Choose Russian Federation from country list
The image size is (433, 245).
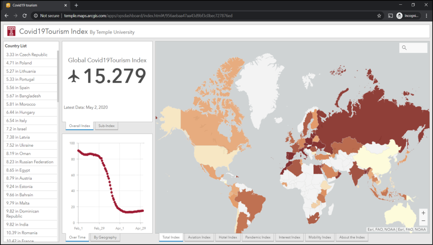click(x=30, y=162)
